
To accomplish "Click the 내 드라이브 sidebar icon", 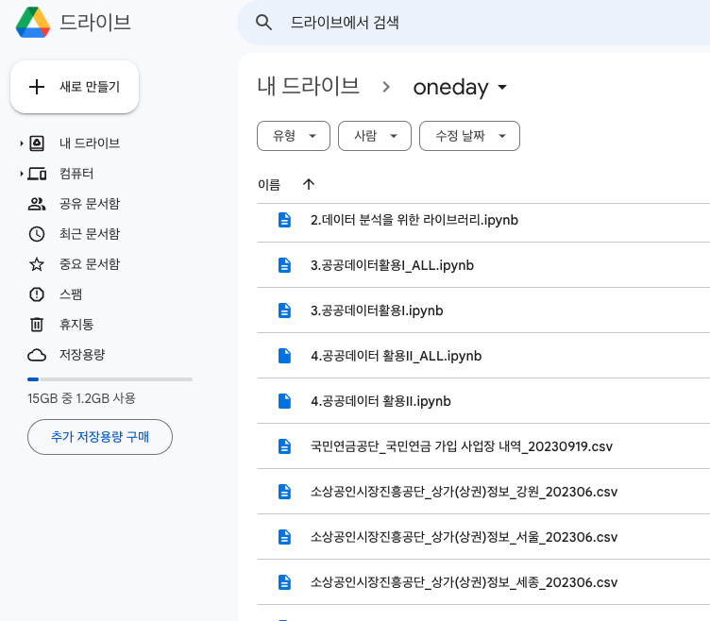I will (37, 143).
